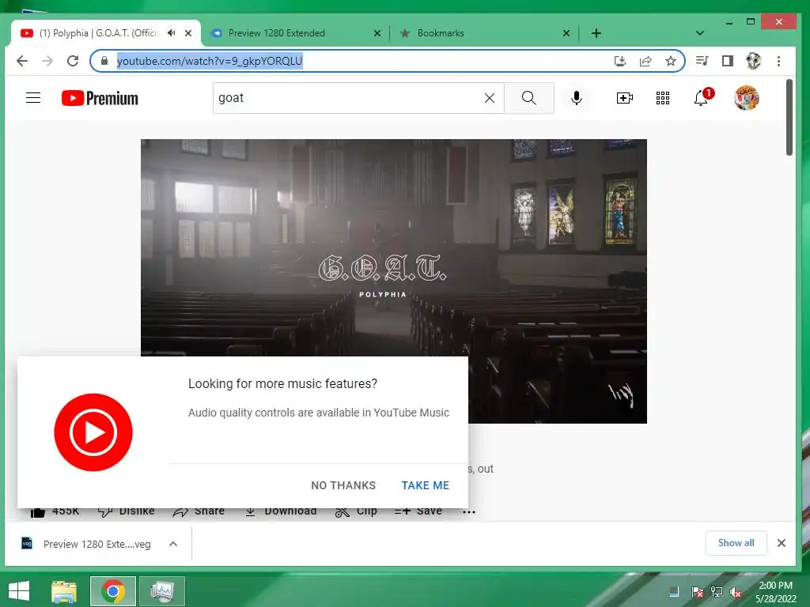Open the YouTube hamburger guide menu
This screenshot has width=810, height=607.
coord(33,97)
